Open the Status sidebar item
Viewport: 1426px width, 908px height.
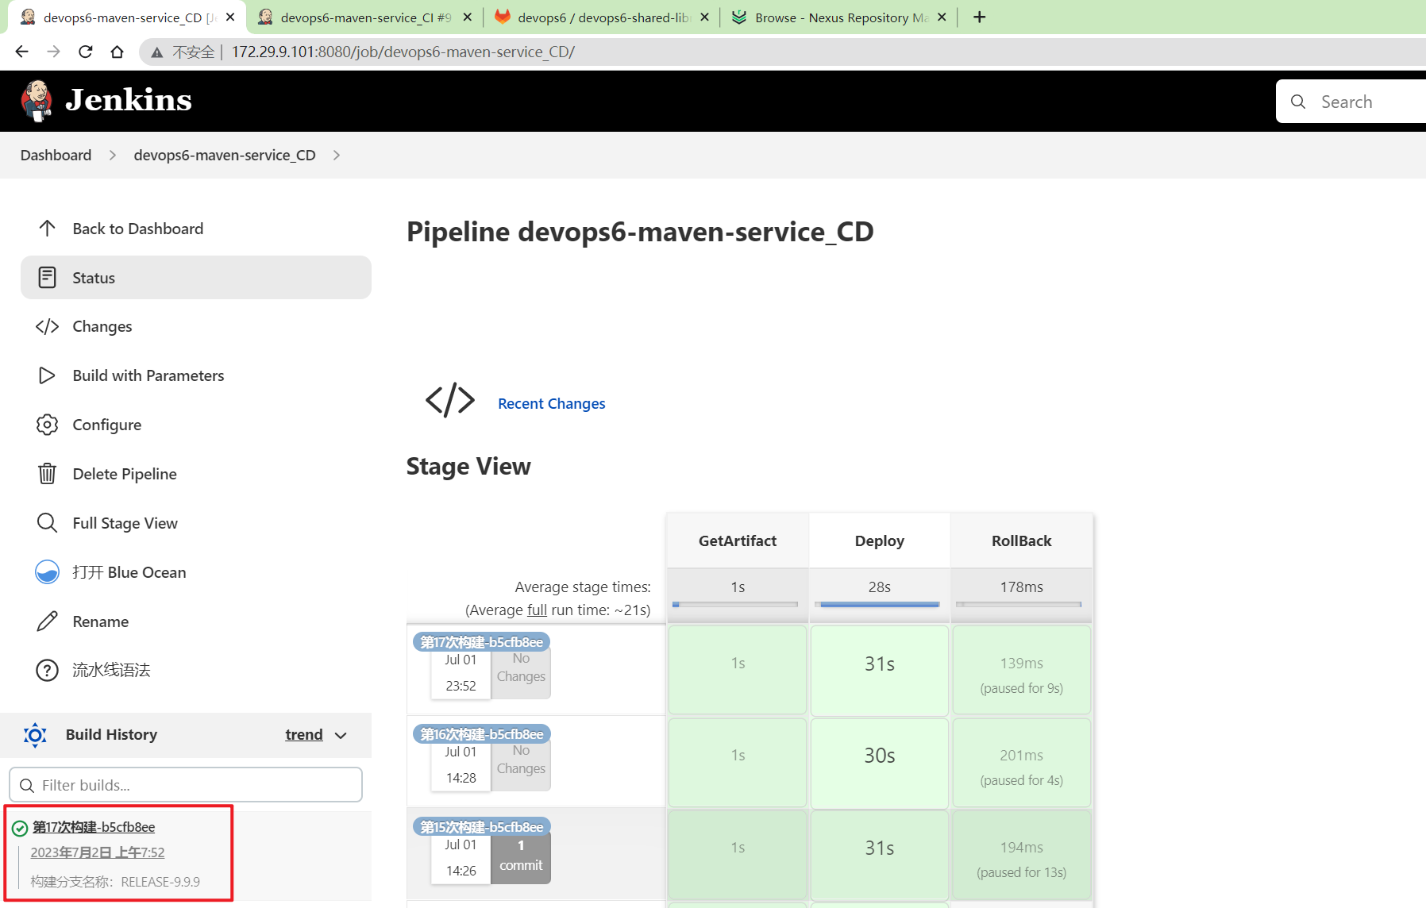point(196,278)
